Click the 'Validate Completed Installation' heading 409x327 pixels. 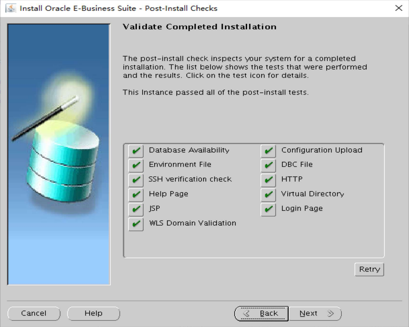tap(200, 27)
